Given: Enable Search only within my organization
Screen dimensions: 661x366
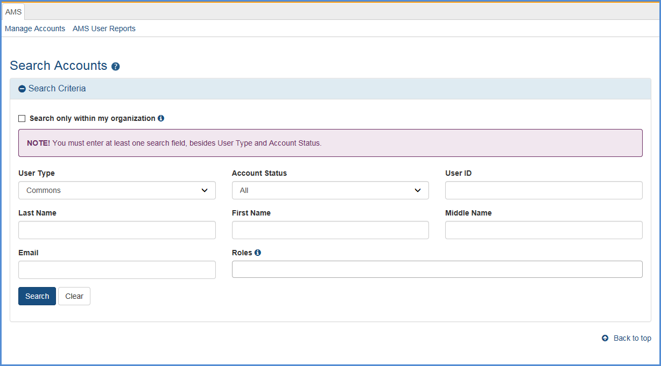Looking at the screenshot, I should [22, 118].
